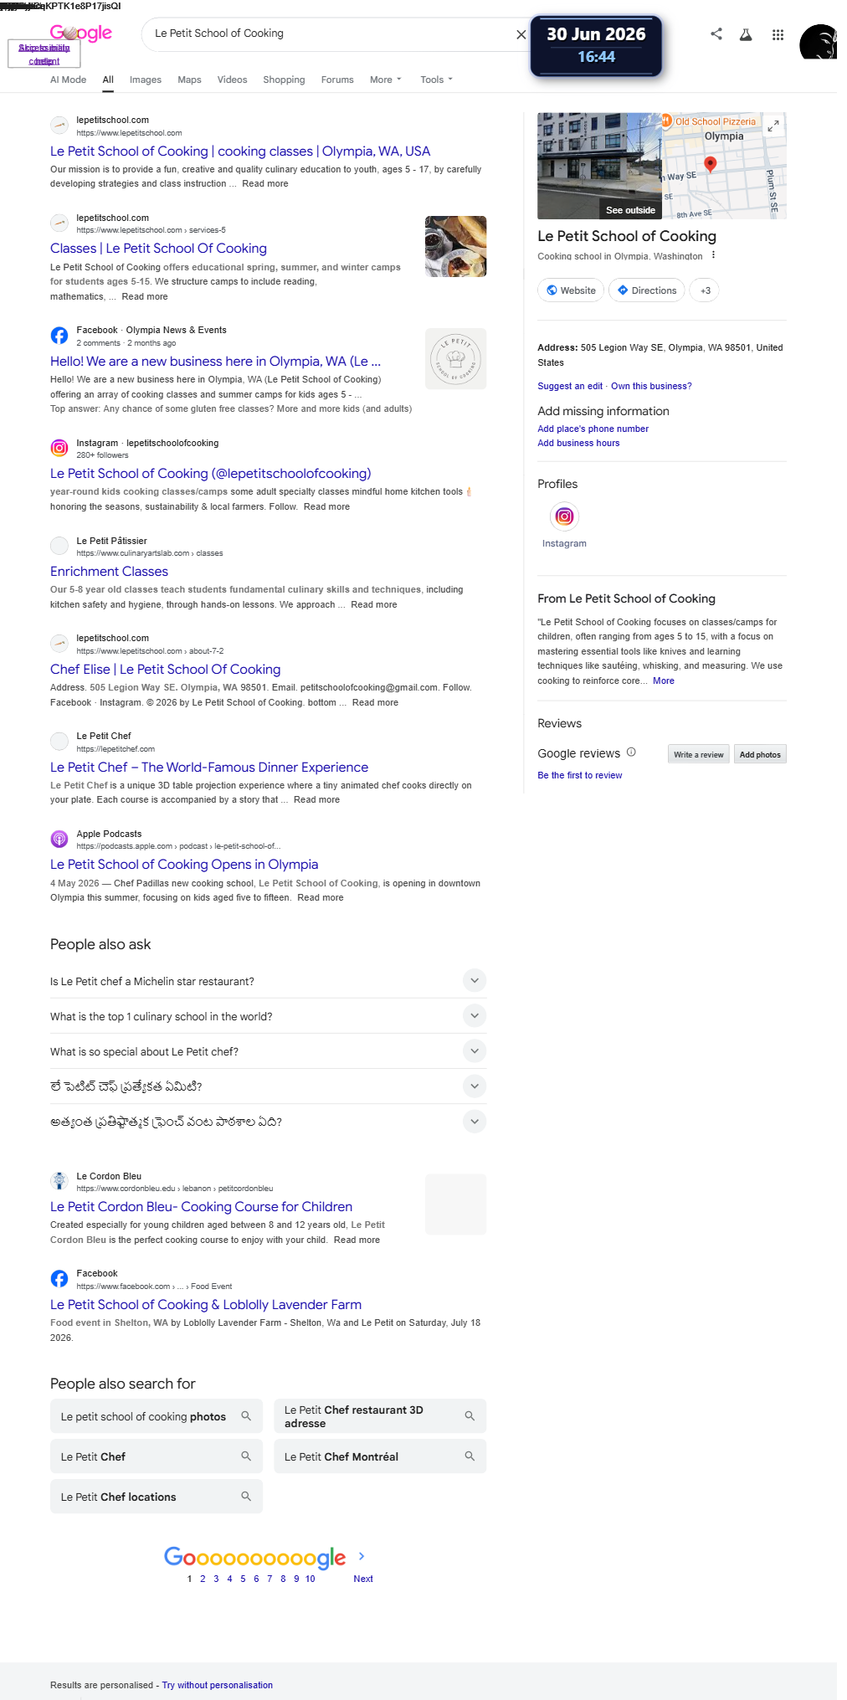
Task: Switch to the Videos tab
Action: [x=232, y=80]
